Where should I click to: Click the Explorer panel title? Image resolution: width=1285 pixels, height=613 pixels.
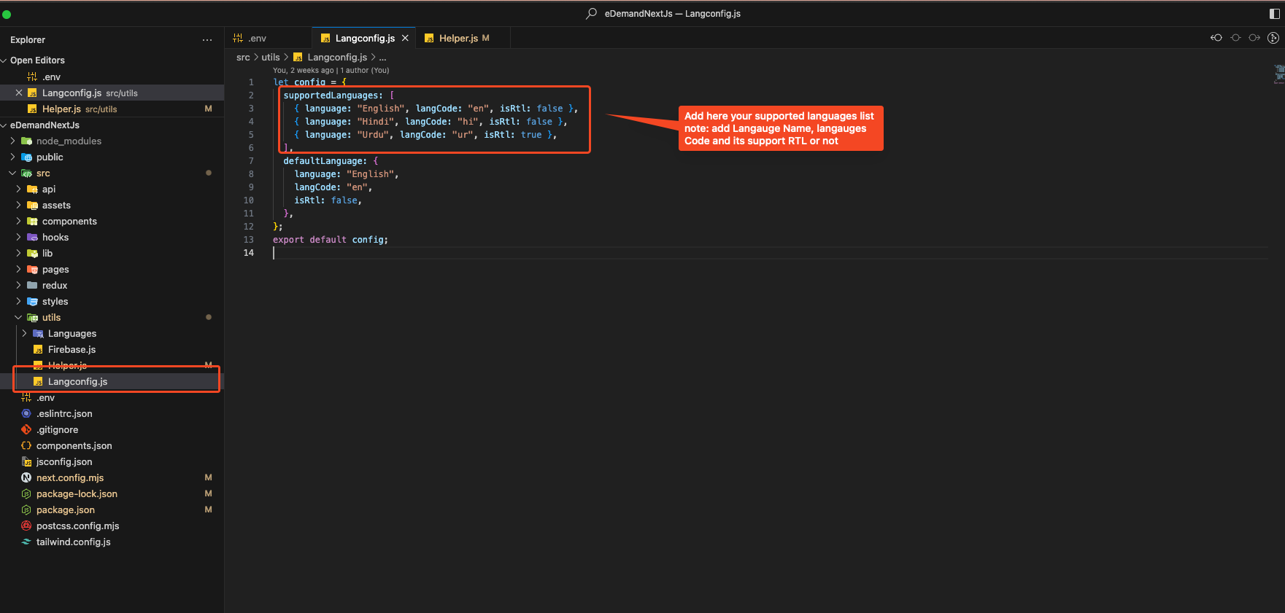(28, 40)
